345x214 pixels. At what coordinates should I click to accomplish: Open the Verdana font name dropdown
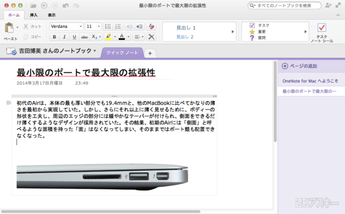80,26
